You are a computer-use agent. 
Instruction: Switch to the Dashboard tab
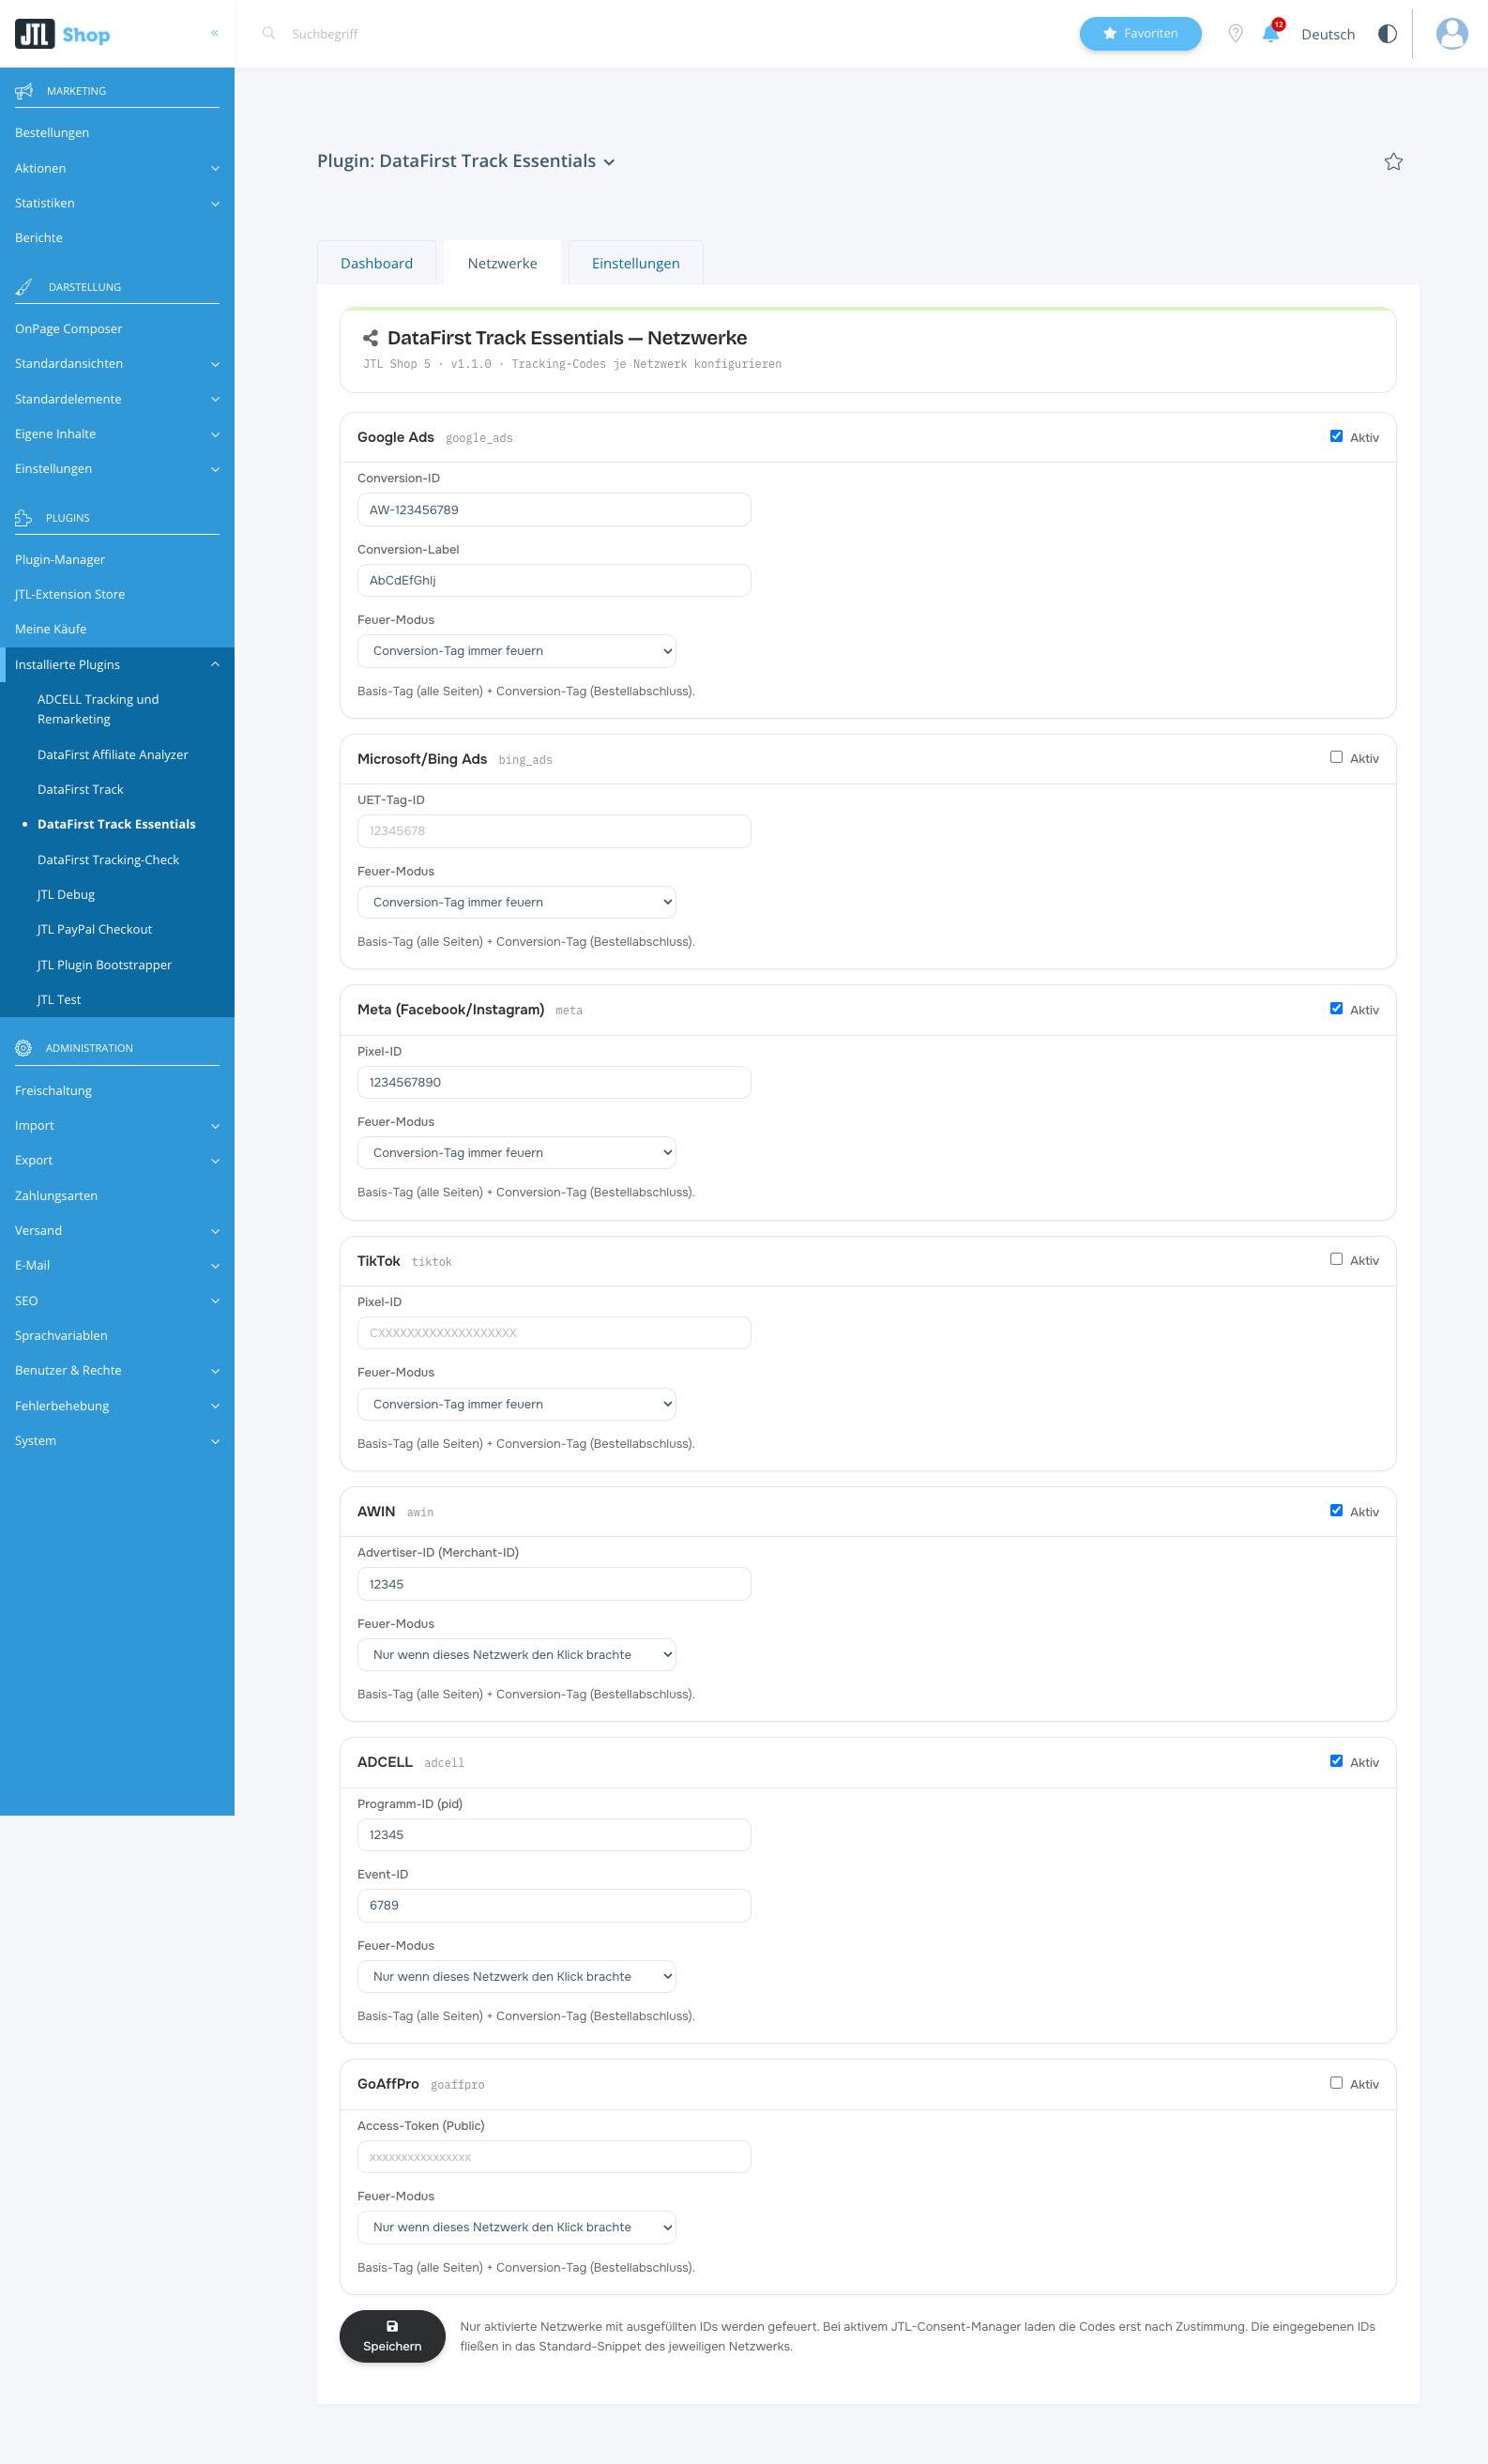[x=376, y=263]
